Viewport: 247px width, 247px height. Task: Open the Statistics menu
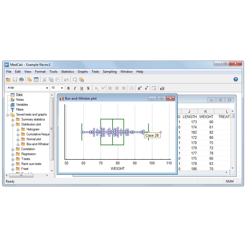[x=67, y=72]
